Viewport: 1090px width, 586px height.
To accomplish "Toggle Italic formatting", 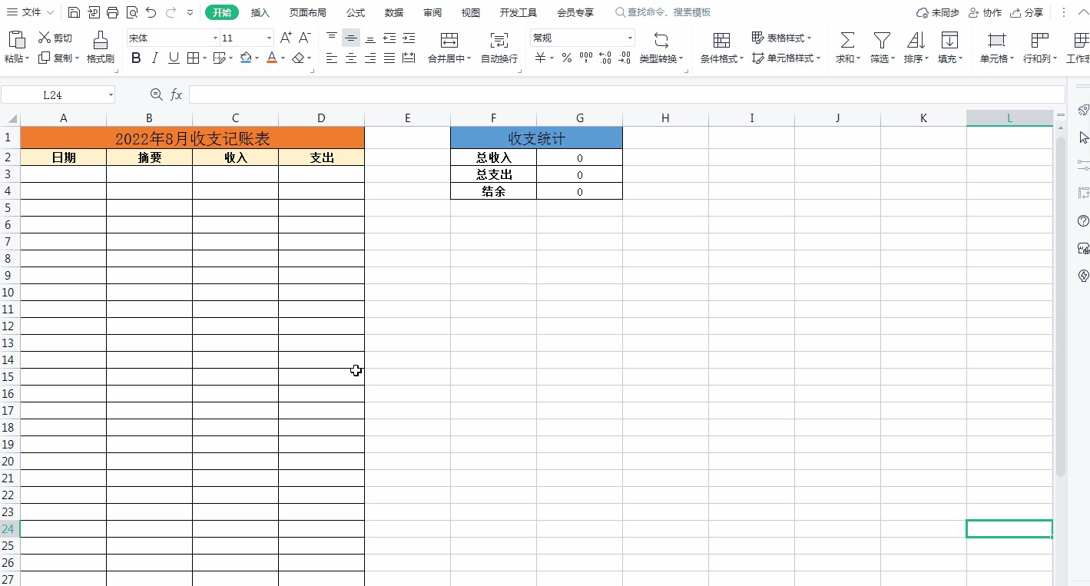I will pyautogui.click(x=154, y=58).
